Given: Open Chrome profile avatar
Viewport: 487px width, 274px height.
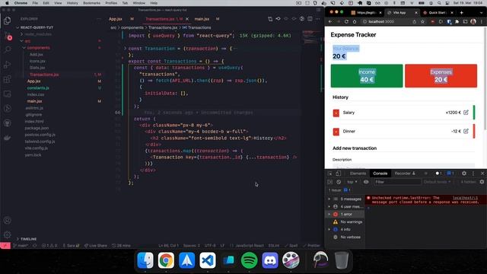Looking at the screenshot, I should [x=473, y=22].
